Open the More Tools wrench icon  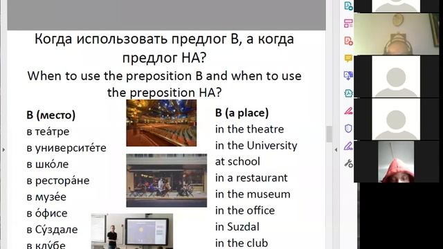[348, 163]
